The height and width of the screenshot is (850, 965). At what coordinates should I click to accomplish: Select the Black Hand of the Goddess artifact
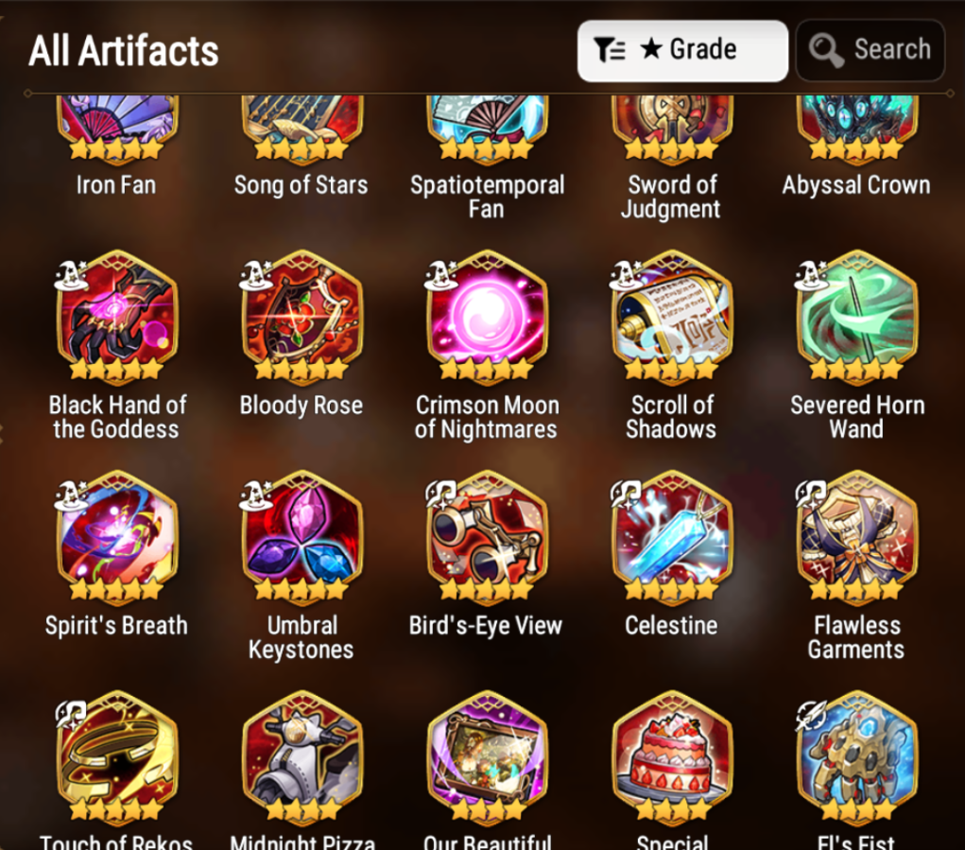[117, 317]
